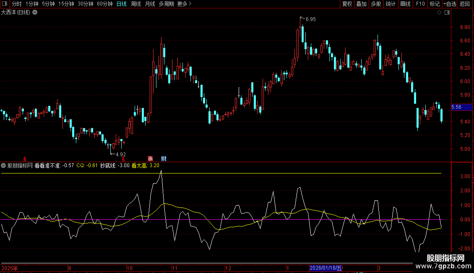This screenshot has height=273, width=474.
Task: Click the 叠加 overlay button
Action: tap(362, 4)
